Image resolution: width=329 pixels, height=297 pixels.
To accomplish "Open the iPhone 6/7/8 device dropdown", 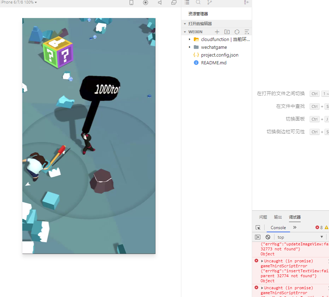I will click(x=19, y=2).
